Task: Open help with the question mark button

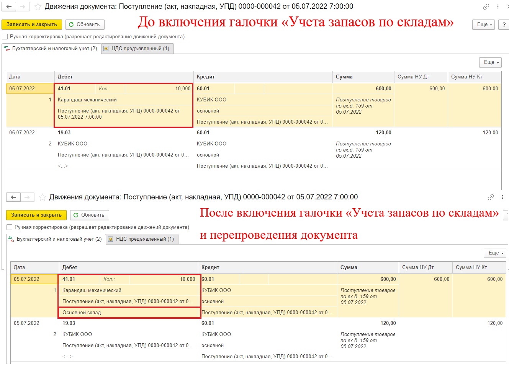Action: coord(504,24)
